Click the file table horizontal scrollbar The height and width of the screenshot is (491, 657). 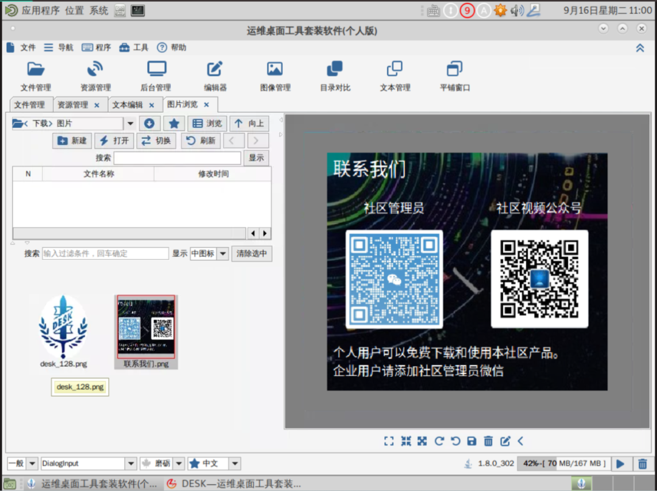(x=130, y=234)
